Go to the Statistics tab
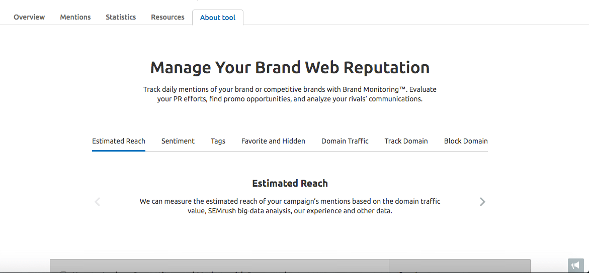Screen dimensions: 589x273 [121, 17]
